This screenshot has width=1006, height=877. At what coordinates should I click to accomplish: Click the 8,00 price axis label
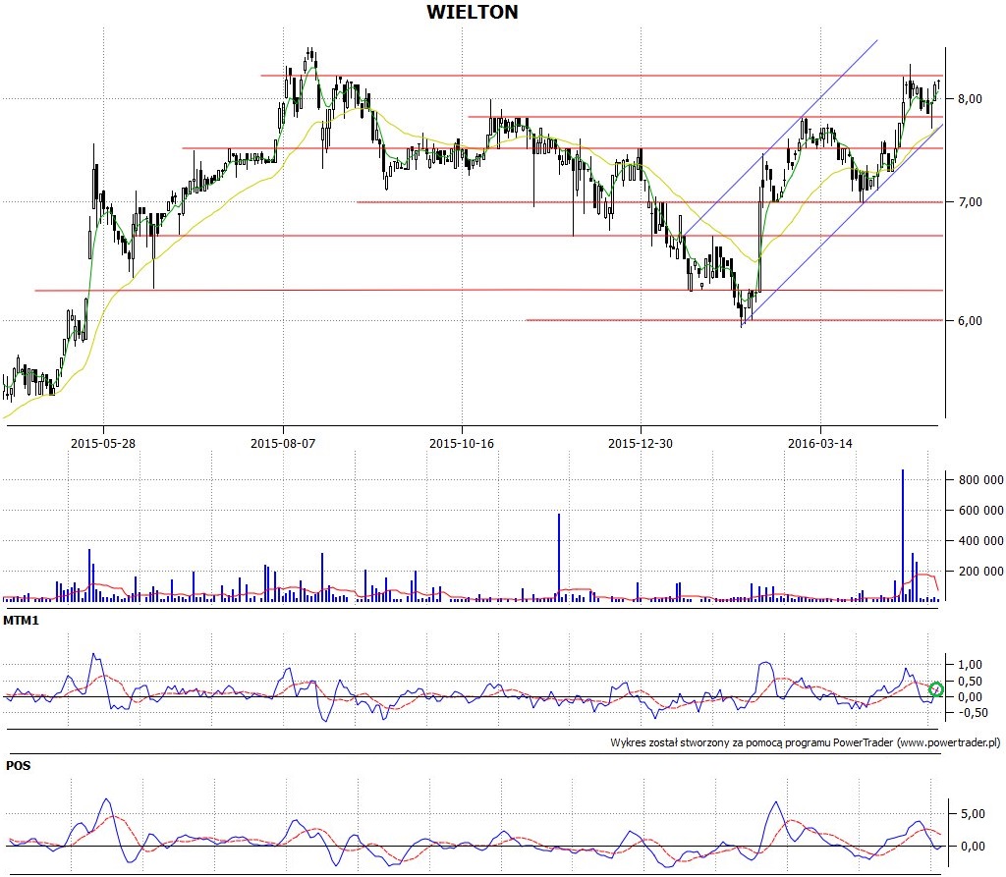(970, 99)
